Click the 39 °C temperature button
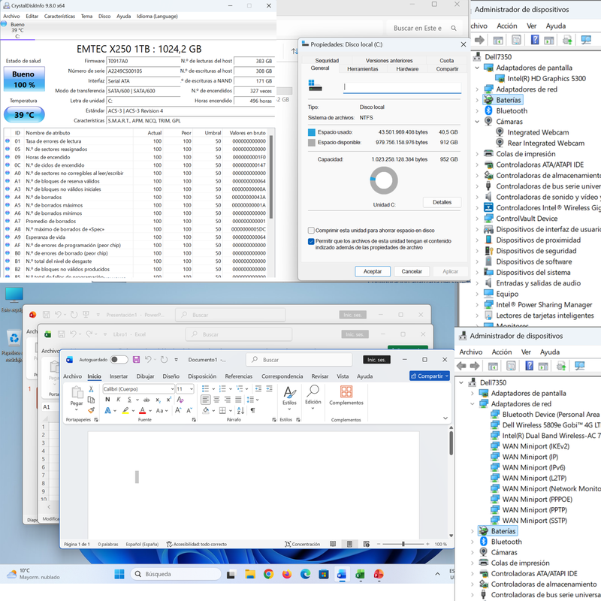This screenshot has width=601, height=601. pyautogui.click(x=24, y=115)
